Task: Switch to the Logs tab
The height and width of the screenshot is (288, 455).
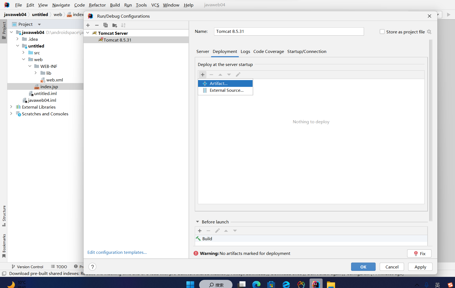Action: [x=245, y=52]
